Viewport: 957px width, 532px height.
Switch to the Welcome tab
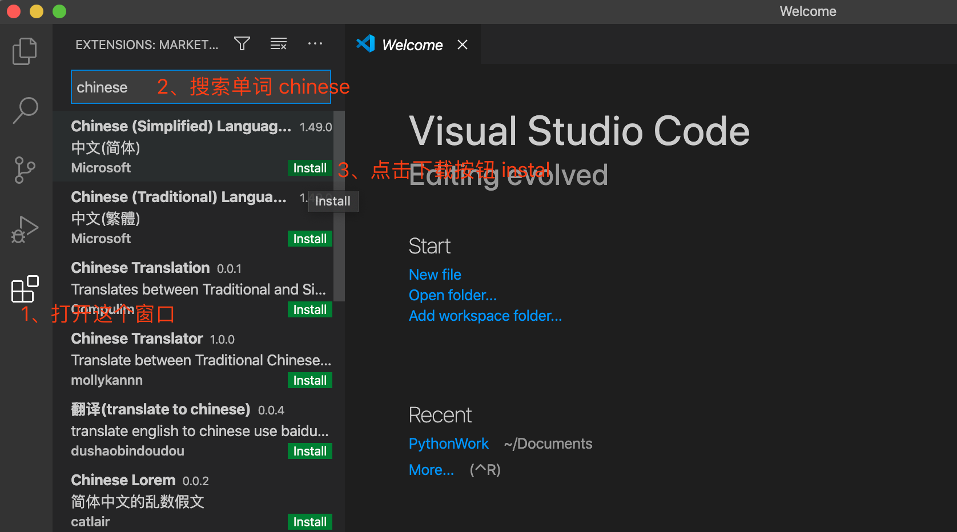coord(412,45)
